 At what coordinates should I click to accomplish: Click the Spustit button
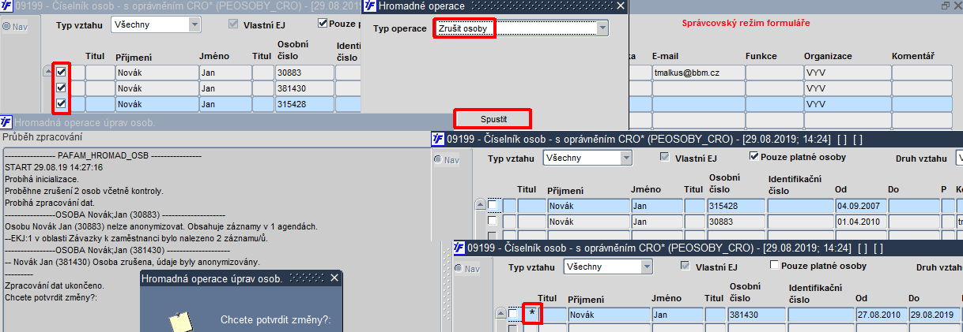(x=493, y=119)
